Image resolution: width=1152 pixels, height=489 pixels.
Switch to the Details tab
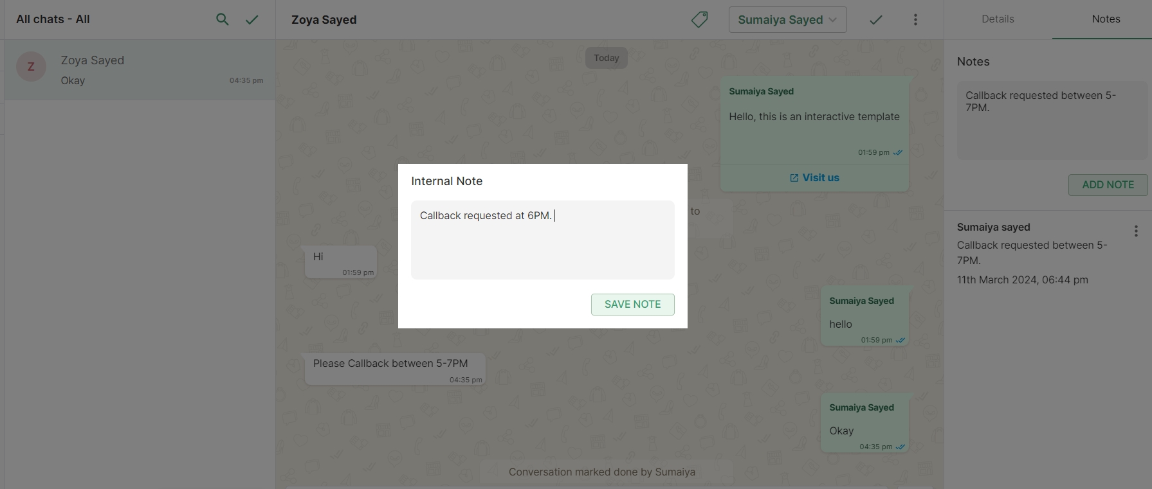pos(998,19)
